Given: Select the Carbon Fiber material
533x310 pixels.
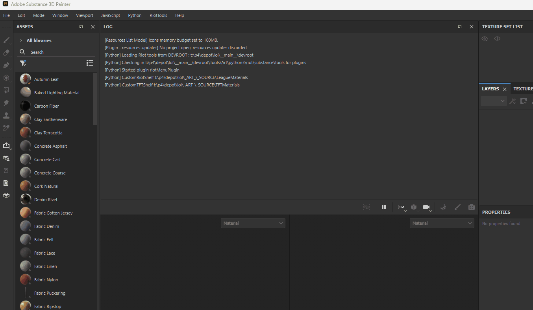Looking at the screenshot, I should 54,106.
